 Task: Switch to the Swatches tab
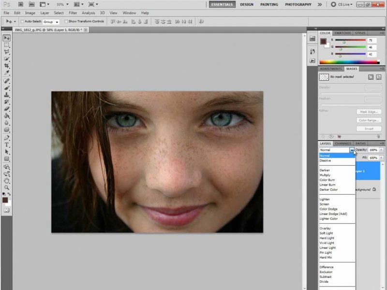tap(342, 33)
